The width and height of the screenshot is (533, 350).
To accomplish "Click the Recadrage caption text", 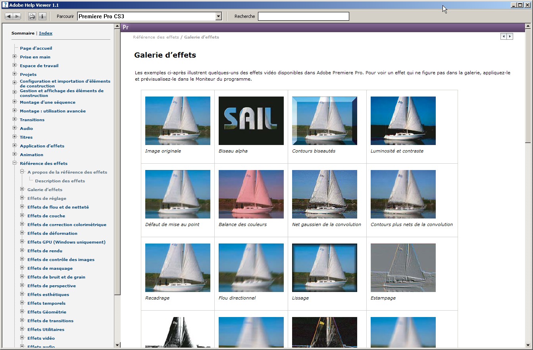I will (157, 298).
